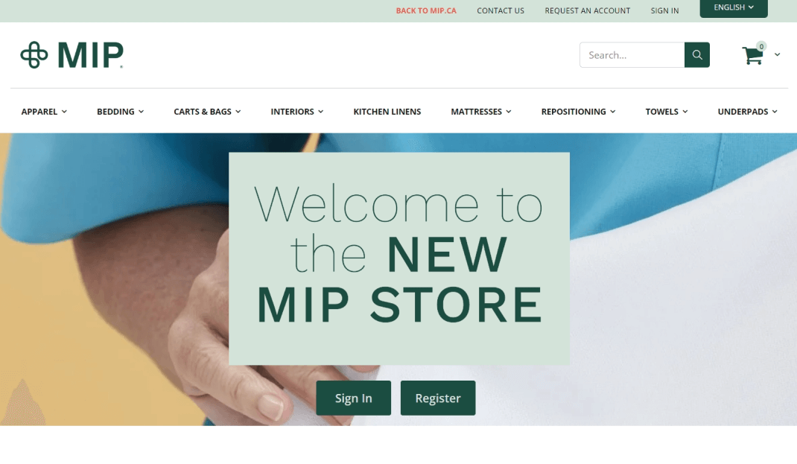Screen dimensions: 797x464
Task: Expand the Apparel menu
Action: coord(44,111)
